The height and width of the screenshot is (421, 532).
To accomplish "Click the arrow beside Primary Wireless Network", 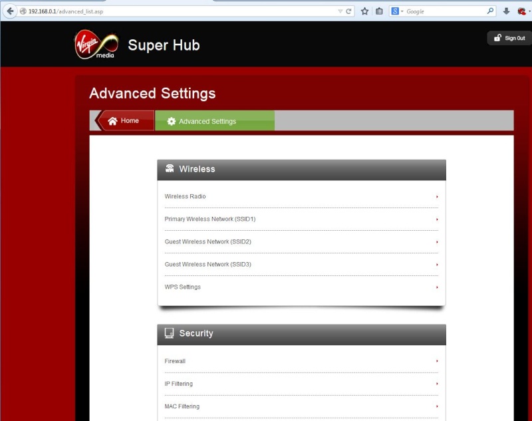I will point(437,219).
